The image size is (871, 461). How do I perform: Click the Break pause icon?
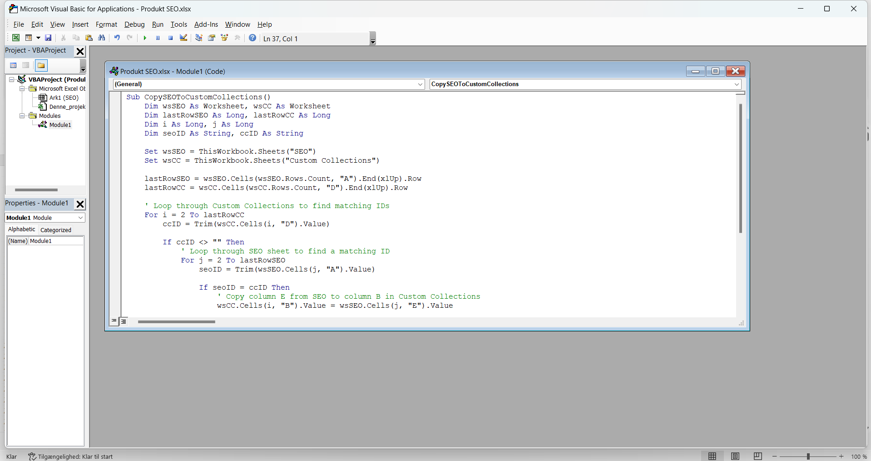[x=158, y=38]
